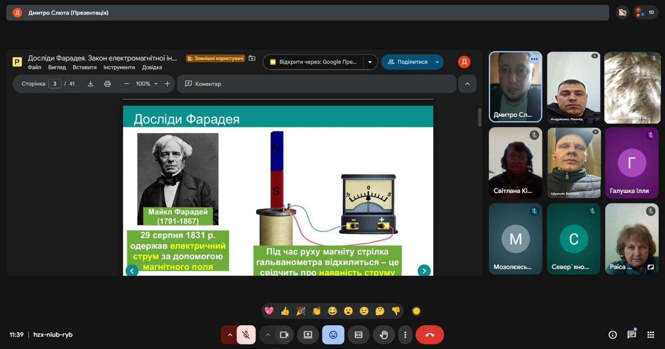This screenshot has height=349, width=665.
Task: Open the Інструменти menu
Action: (119, 67)
